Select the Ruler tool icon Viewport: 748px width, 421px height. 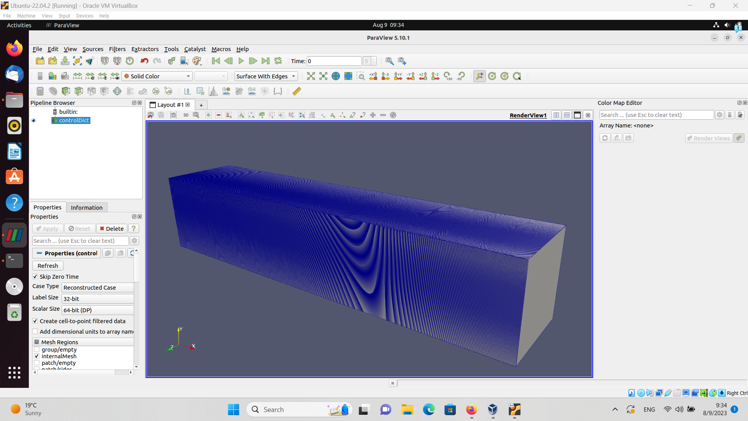[x=296, y=91]
